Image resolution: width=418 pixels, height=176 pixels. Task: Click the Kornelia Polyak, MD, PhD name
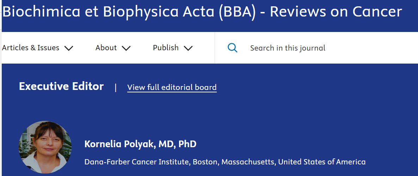(x=140, y=144)
